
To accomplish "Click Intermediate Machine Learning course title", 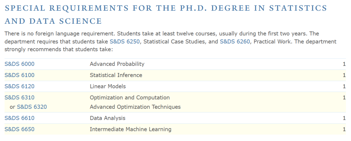I will [131, 129].
